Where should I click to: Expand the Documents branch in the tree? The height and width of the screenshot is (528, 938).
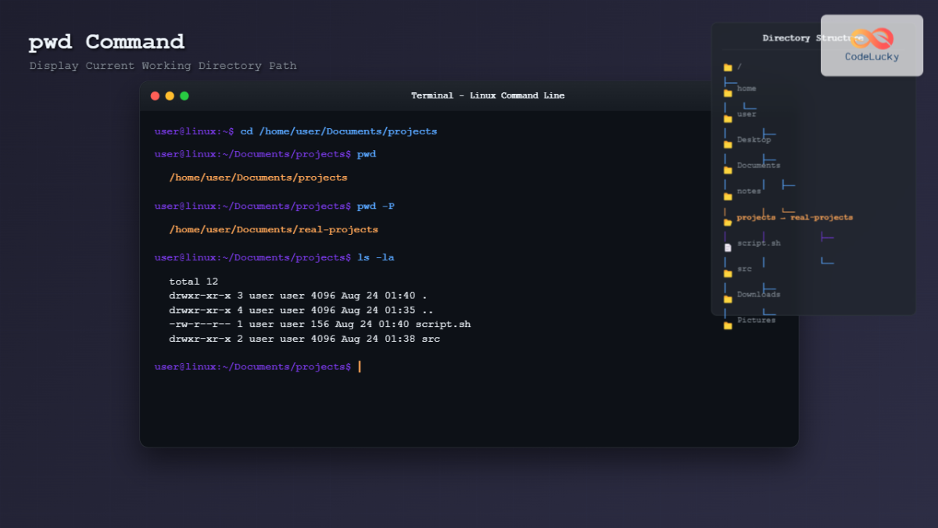point(758,165)
